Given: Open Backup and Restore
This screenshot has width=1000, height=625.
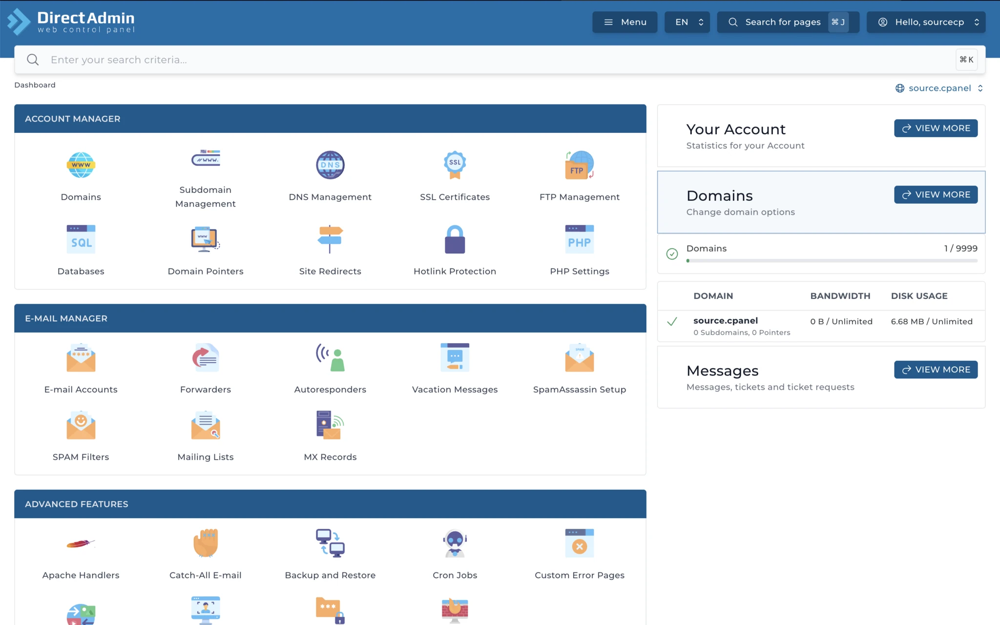Looking at the screenshot, I should (330, 543).
